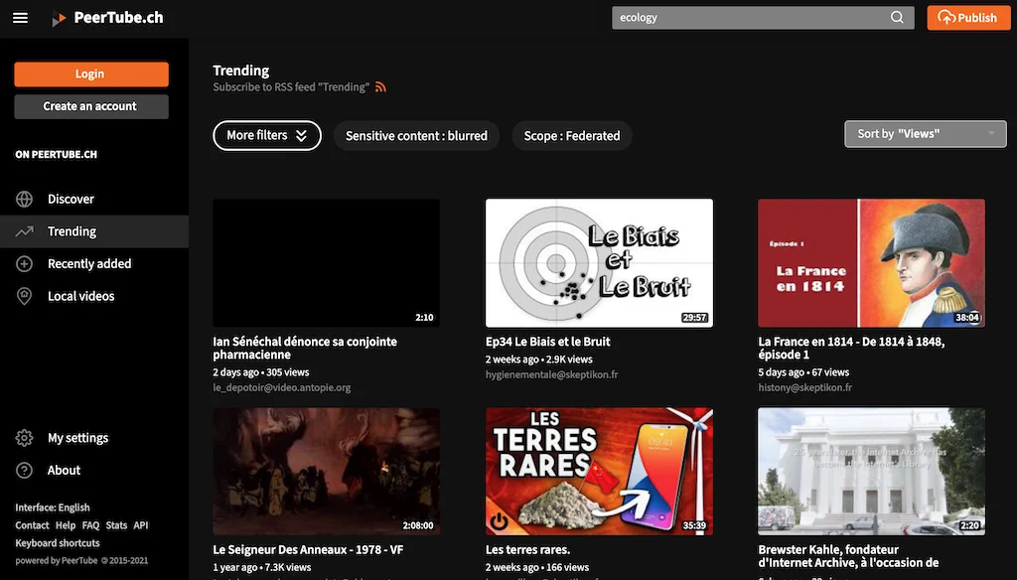Click Create an account button
The height and width of the screenshot is (580, 1017).
91,106
